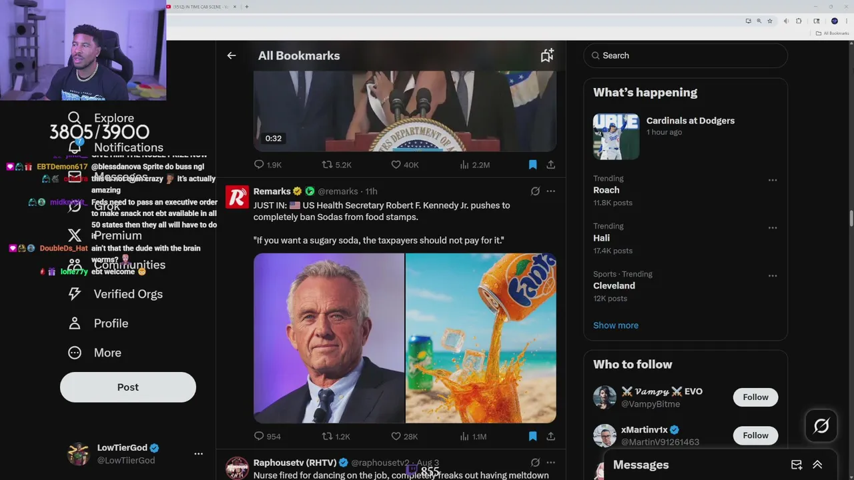Repost the post showing 5.2K reposts
Viewport: 854px width, 480px height.
pos(327,165)
